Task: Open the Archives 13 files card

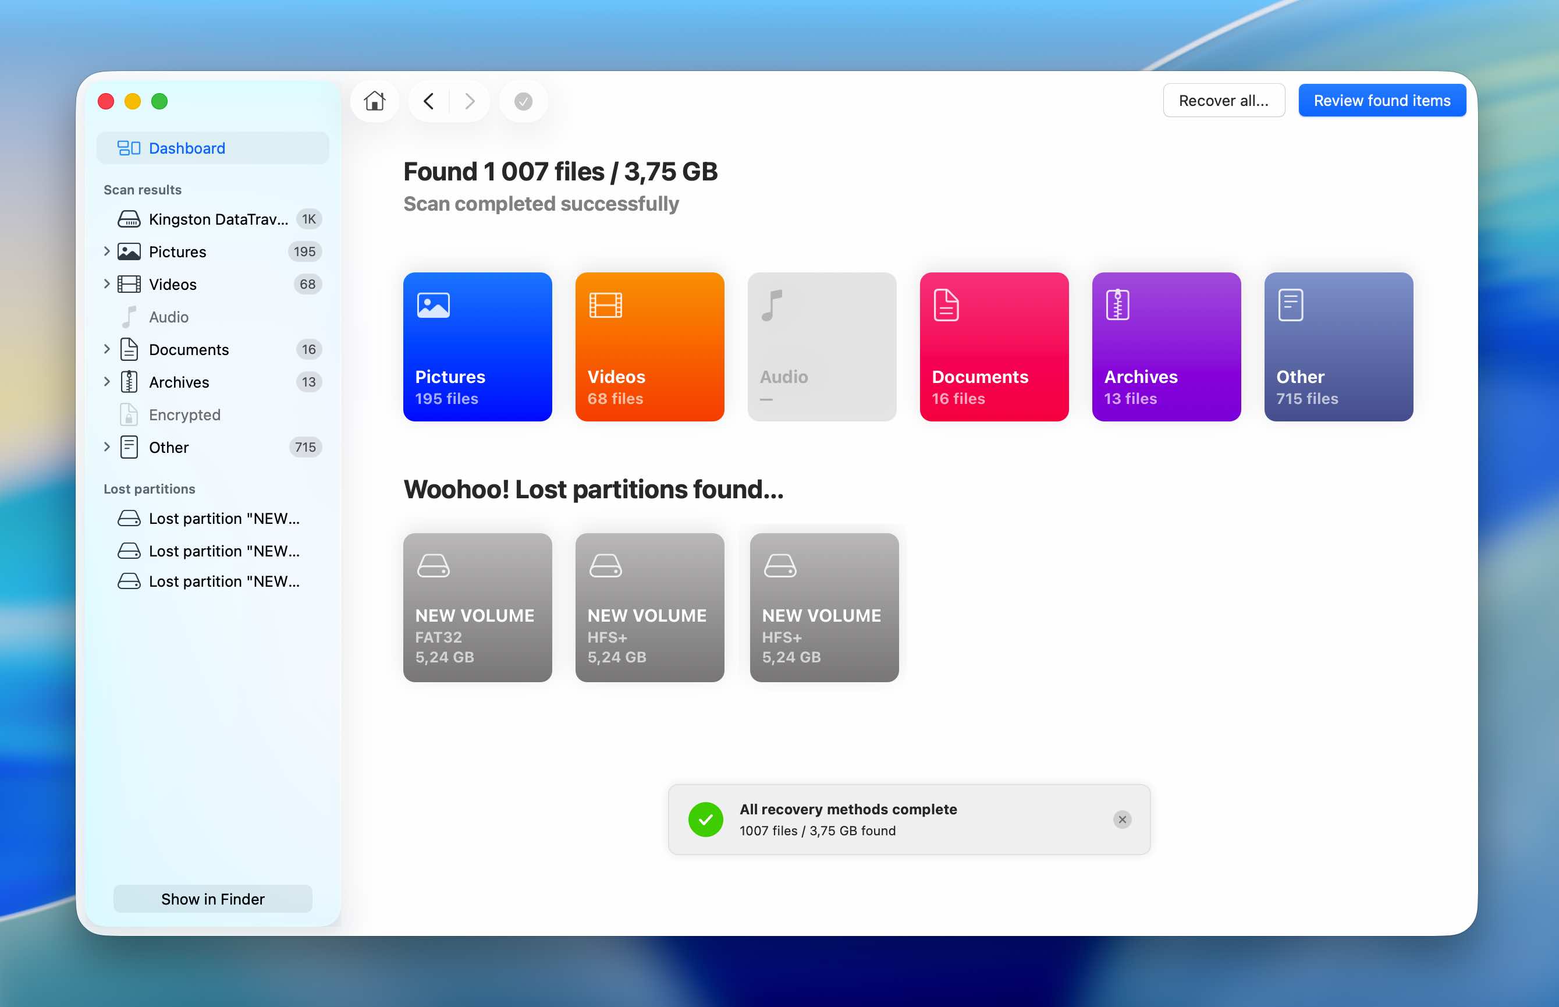Action: coord(1166,346)
